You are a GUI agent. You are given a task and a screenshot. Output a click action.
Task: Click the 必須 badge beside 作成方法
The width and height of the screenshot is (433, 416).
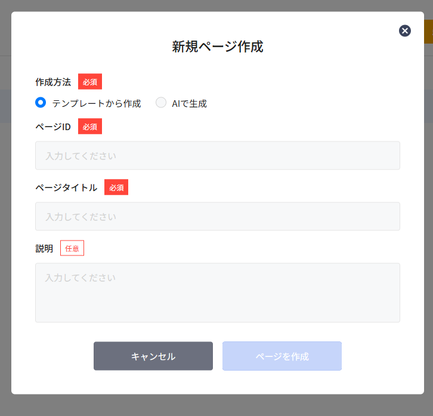tap(90, 82)
